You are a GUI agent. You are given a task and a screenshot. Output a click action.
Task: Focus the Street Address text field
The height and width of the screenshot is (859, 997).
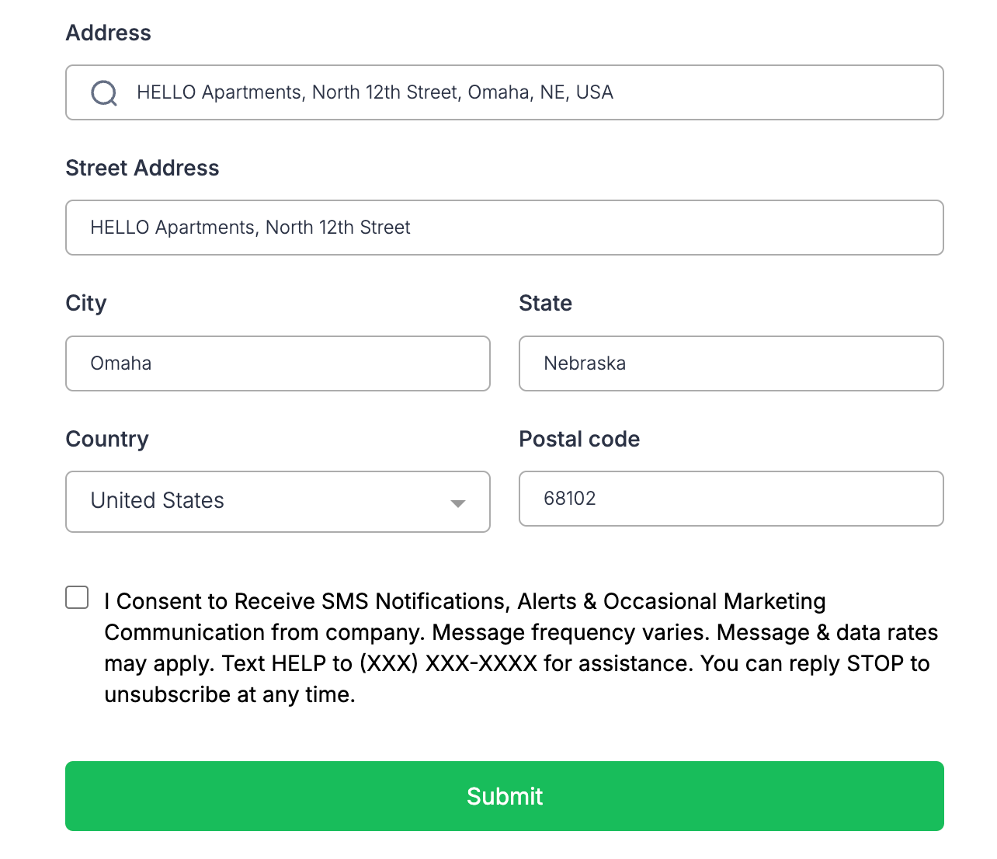click(x=505, y=228)
